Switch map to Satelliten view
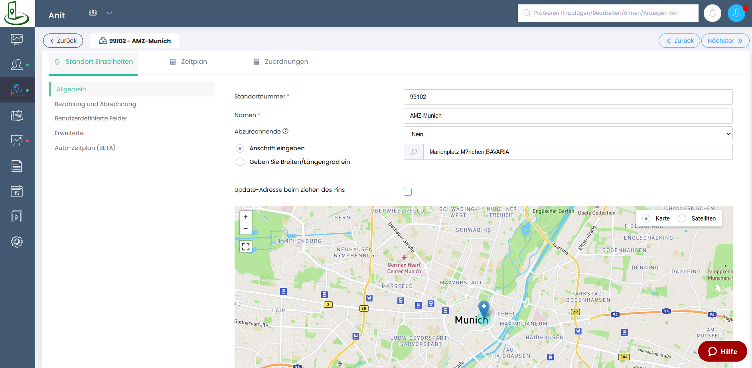The image size is (752, 368). coord(682,218)
